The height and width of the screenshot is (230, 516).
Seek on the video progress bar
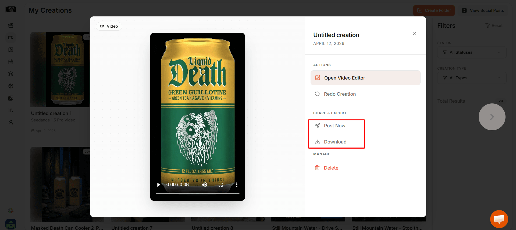pyautogui.click(x=197, y=193)
